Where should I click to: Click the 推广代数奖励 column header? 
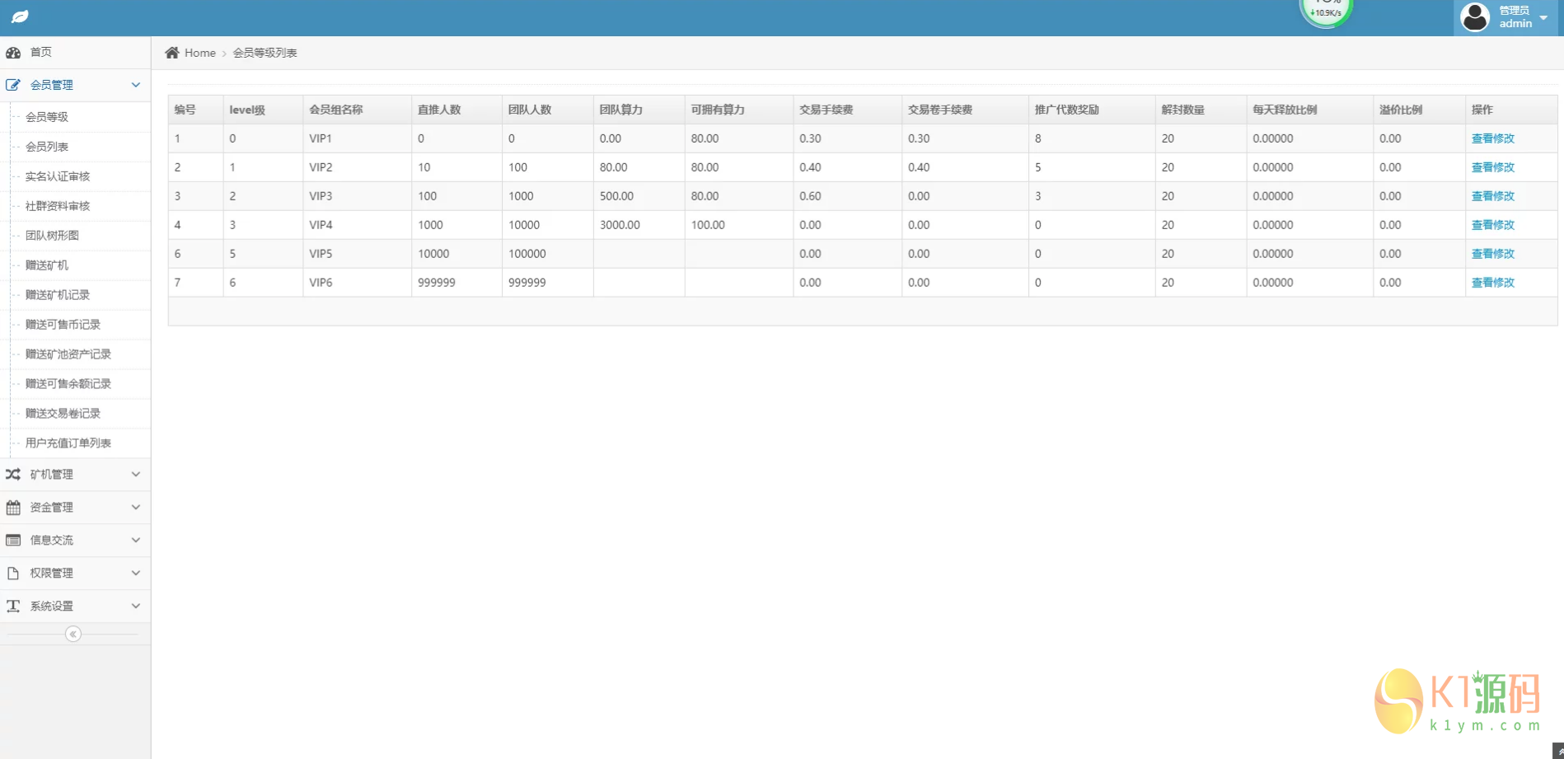point(1092,110)
